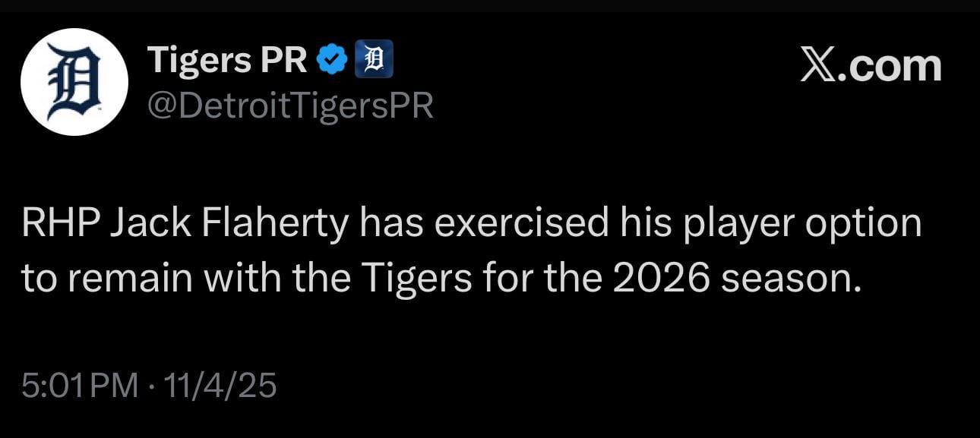Screen dimensions: 980x438
Task: Select the X.com logo watermark
Action: [871, 65]
